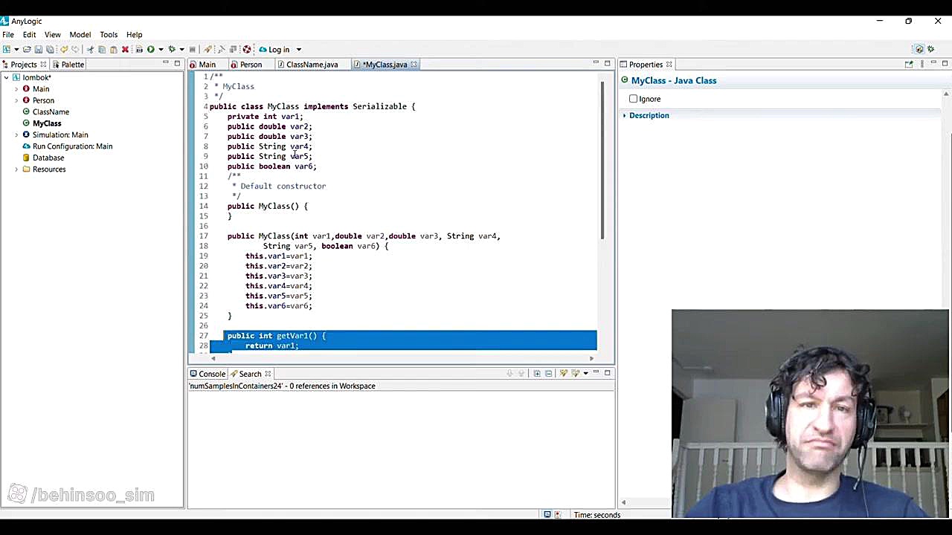Open the Main editor tab
952x535 pixels.
208,65
